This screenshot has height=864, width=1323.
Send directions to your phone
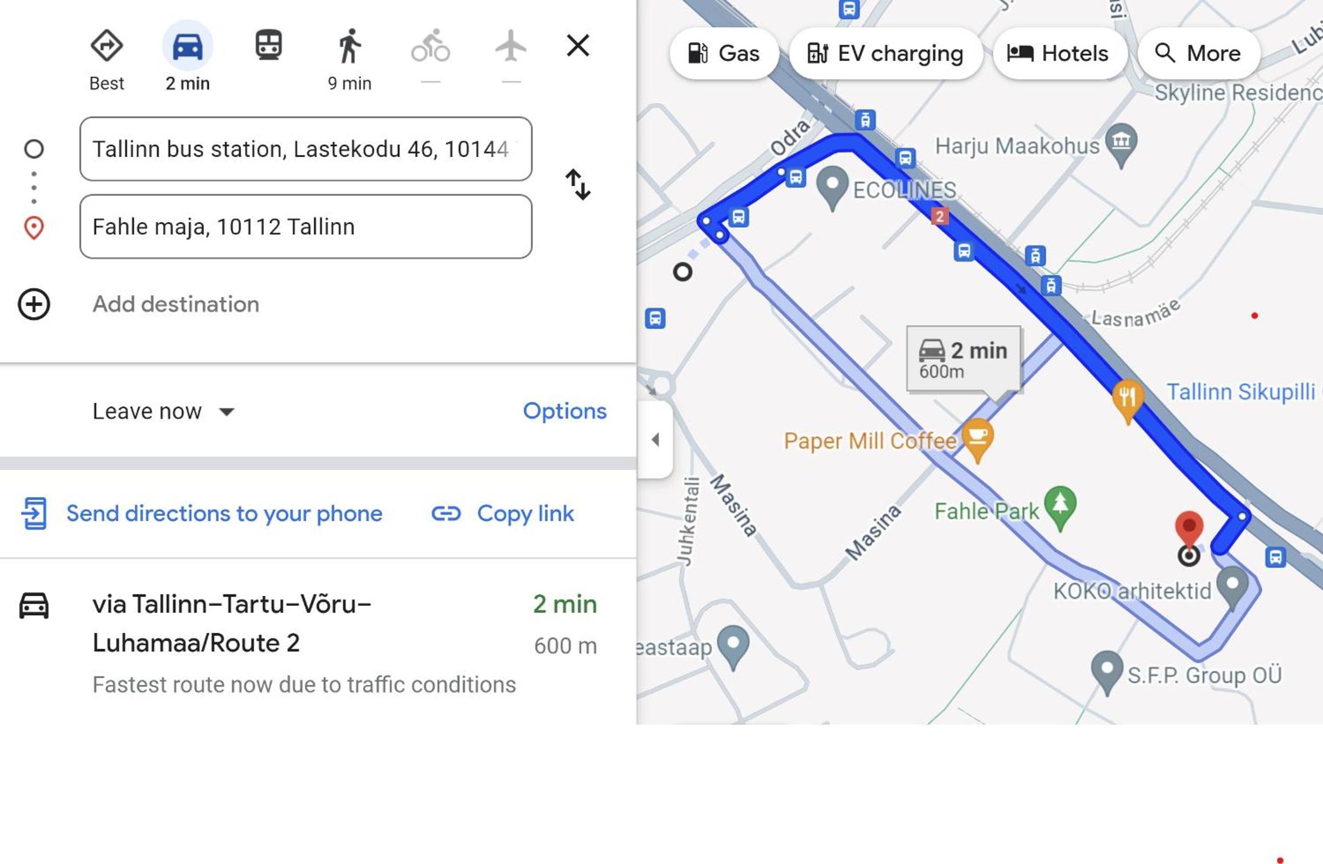click(x=202, y=514)
